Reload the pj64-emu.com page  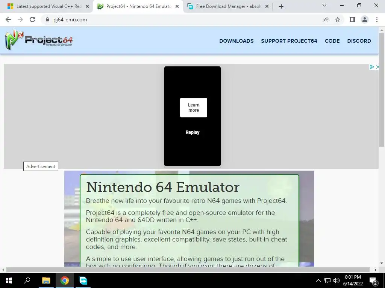tap(32, 19)
